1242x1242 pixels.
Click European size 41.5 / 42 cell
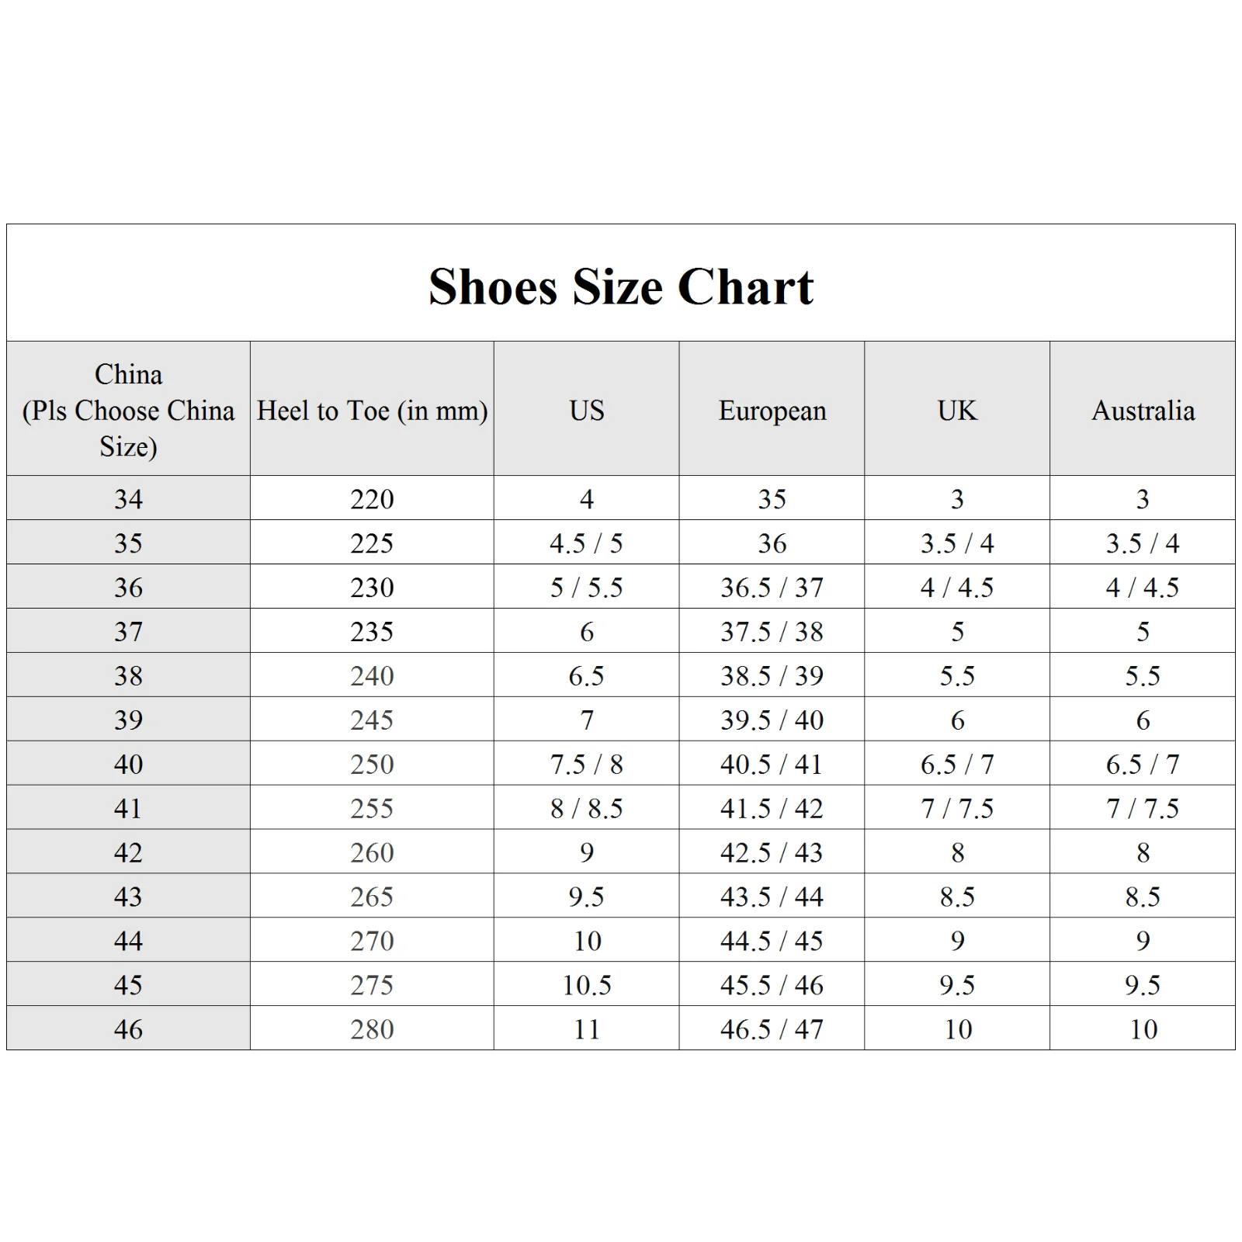point(772,808)
